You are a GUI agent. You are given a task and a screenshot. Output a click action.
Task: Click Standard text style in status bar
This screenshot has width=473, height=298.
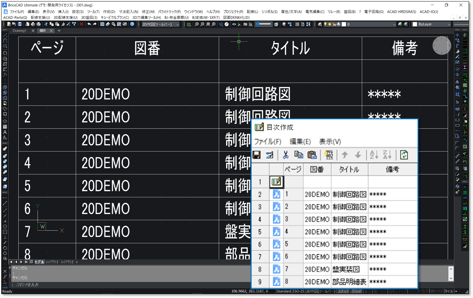pos(284,291)
